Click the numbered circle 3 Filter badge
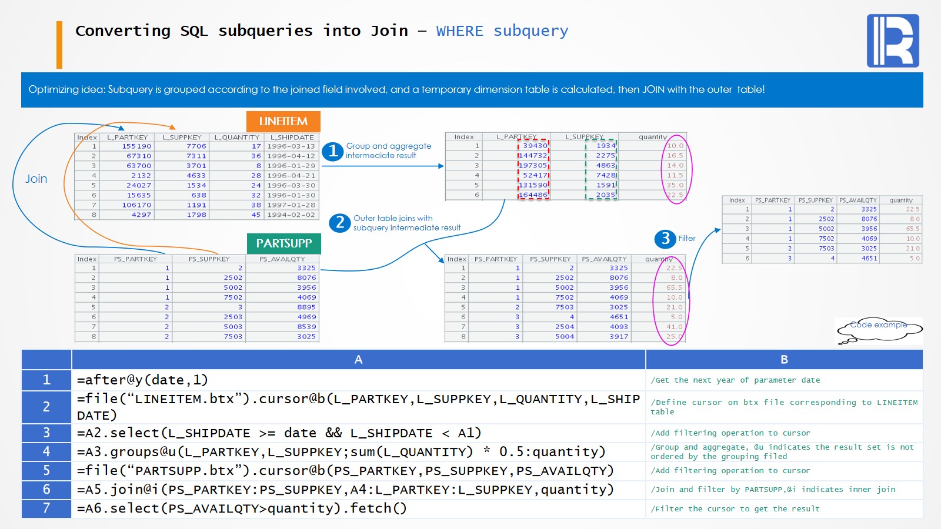This screenshot has width=941, height=529. (665, 239)
